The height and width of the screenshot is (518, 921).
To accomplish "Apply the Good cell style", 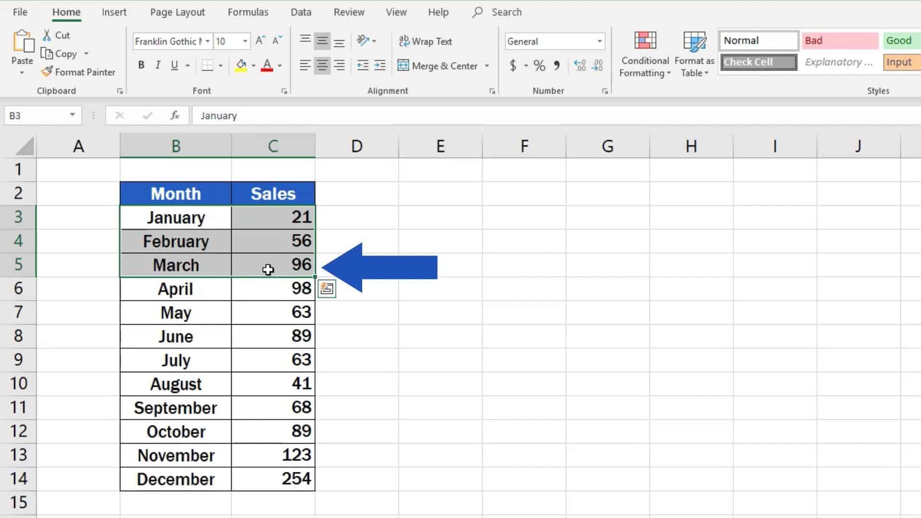I will pyautogui.click(x=899, y=40).
